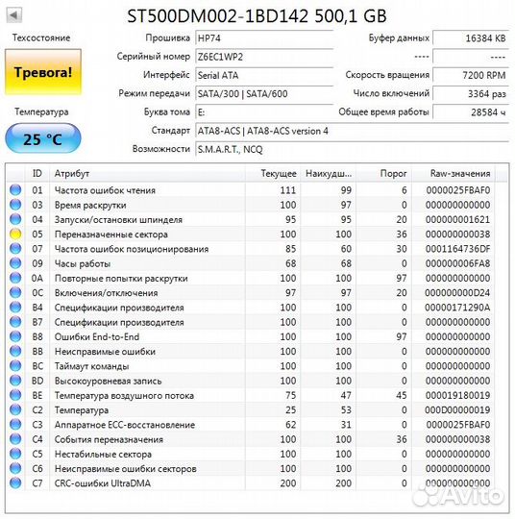The image size is (515, 519).
Task: Click the blue status dot for attribute BD
Action: pos(15,381)
